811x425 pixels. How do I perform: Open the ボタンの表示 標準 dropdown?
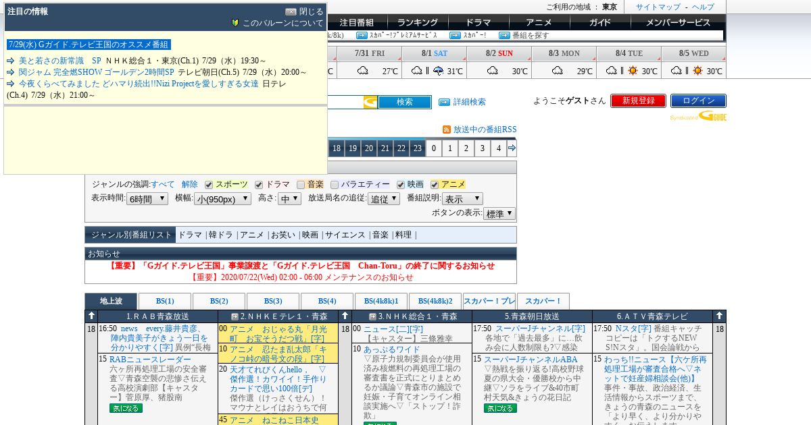(499, 213)
